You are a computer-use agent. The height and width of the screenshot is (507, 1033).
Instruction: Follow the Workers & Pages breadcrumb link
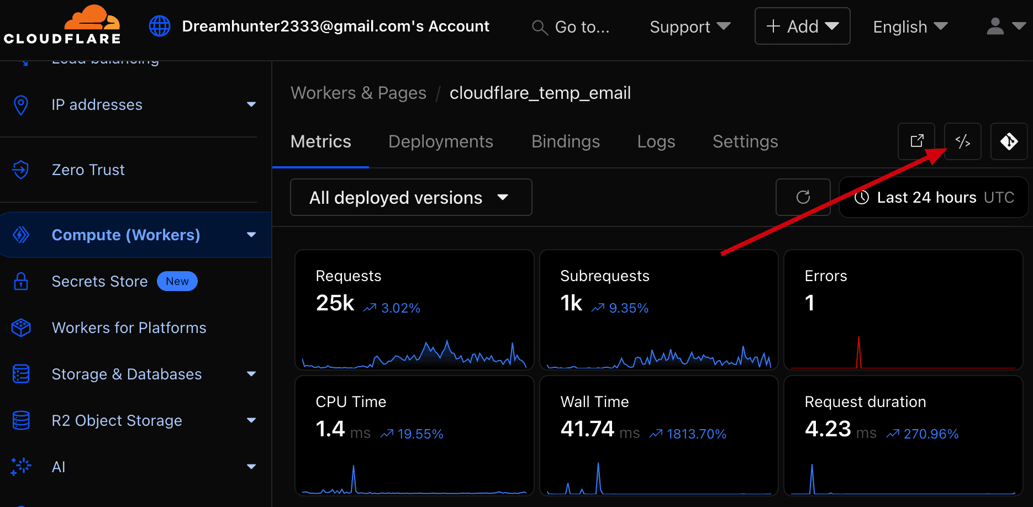click(359, 93)
